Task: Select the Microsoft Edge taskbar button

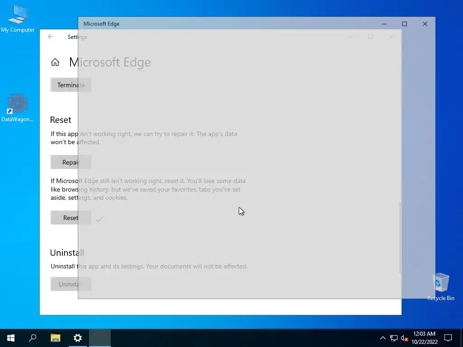Action: pyautogui.click(x=100, y=338)
